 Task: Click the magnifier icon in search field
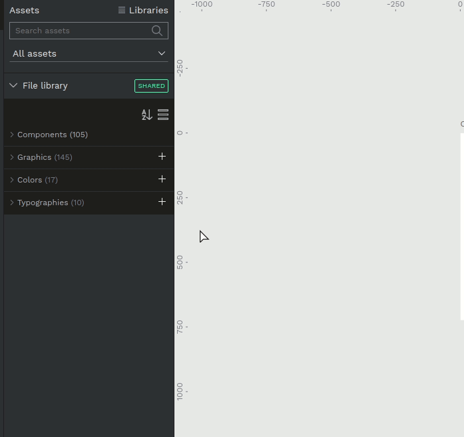157,31
